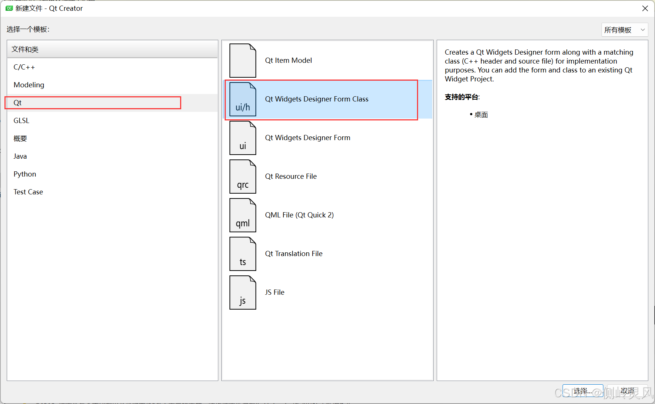Viewport: 655px width, 404px height.
Task: Click the 取消 cancel button
Action: coord(628,391)
